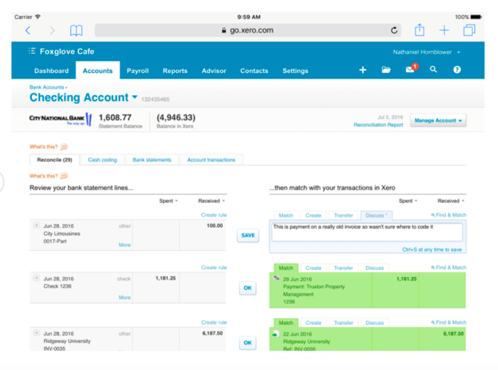This screenshot has height=370, width=498.
Task: Delete the Check 1236 statement line x icon
Action: click(36, 278)
